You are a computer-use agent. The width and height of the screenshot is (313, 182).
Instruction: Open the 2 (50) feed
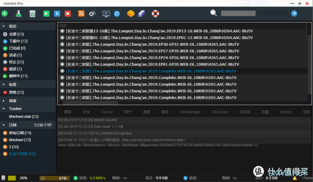pyautogui.click(x=11, y=147)
